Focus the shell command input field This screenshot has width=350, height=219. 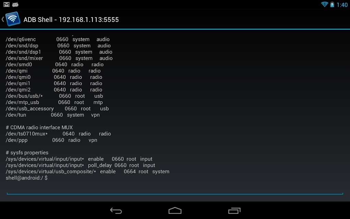pos(175,190)
